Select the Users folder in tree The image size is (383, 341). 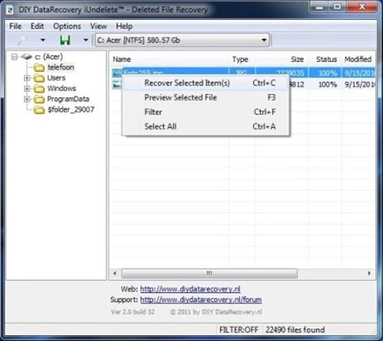pos(56,78)
